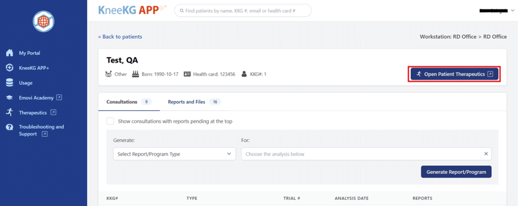Image resolution: width=518 pixels, height=206 pixels.
Task: Click the Generate: label
Action: (124, 140)
